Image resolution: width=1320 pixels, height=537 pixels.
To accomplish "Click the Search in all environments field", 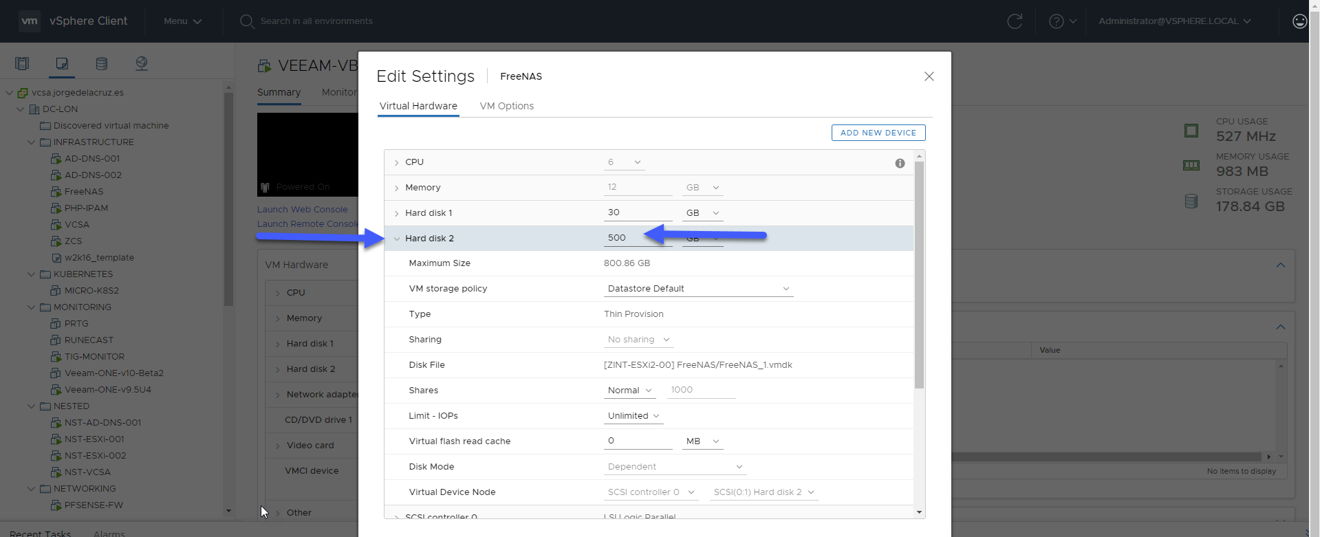I will [x=316, y=21].
